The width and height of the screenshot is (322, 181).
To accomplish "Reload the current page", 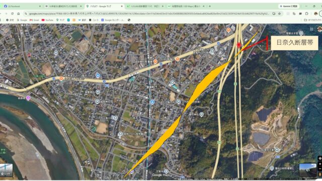I will click(12, 14).
